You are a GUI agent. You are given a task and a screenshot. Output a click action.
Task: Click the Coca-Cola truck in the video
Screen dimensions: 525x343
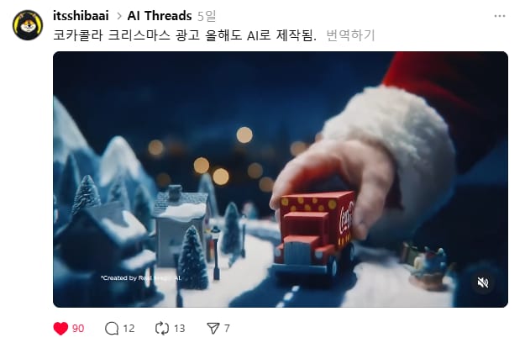click(x=313, y=234)
